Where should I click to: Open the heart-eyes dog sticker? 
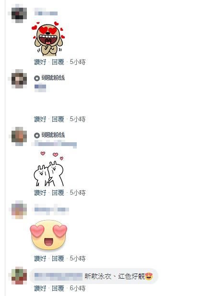tap(49, 39)
